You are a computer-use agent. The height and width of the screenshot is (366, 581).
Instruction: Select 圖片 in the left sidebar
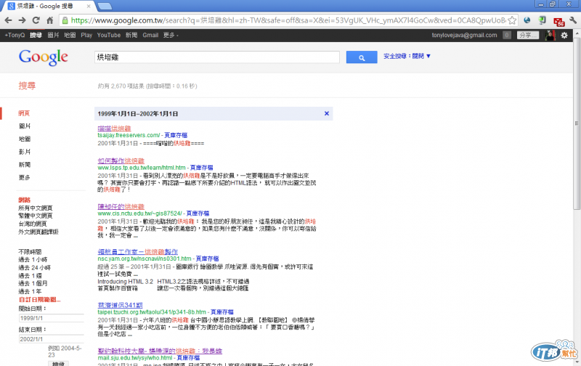click(x=25, y=126)
